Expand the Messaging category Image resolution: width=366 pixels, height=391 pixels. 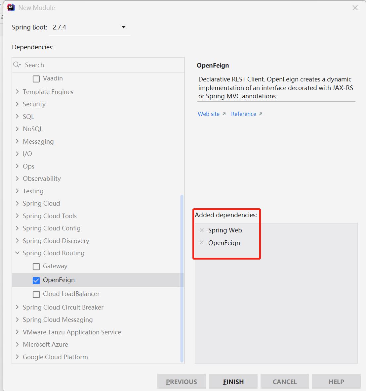point(17,141)
